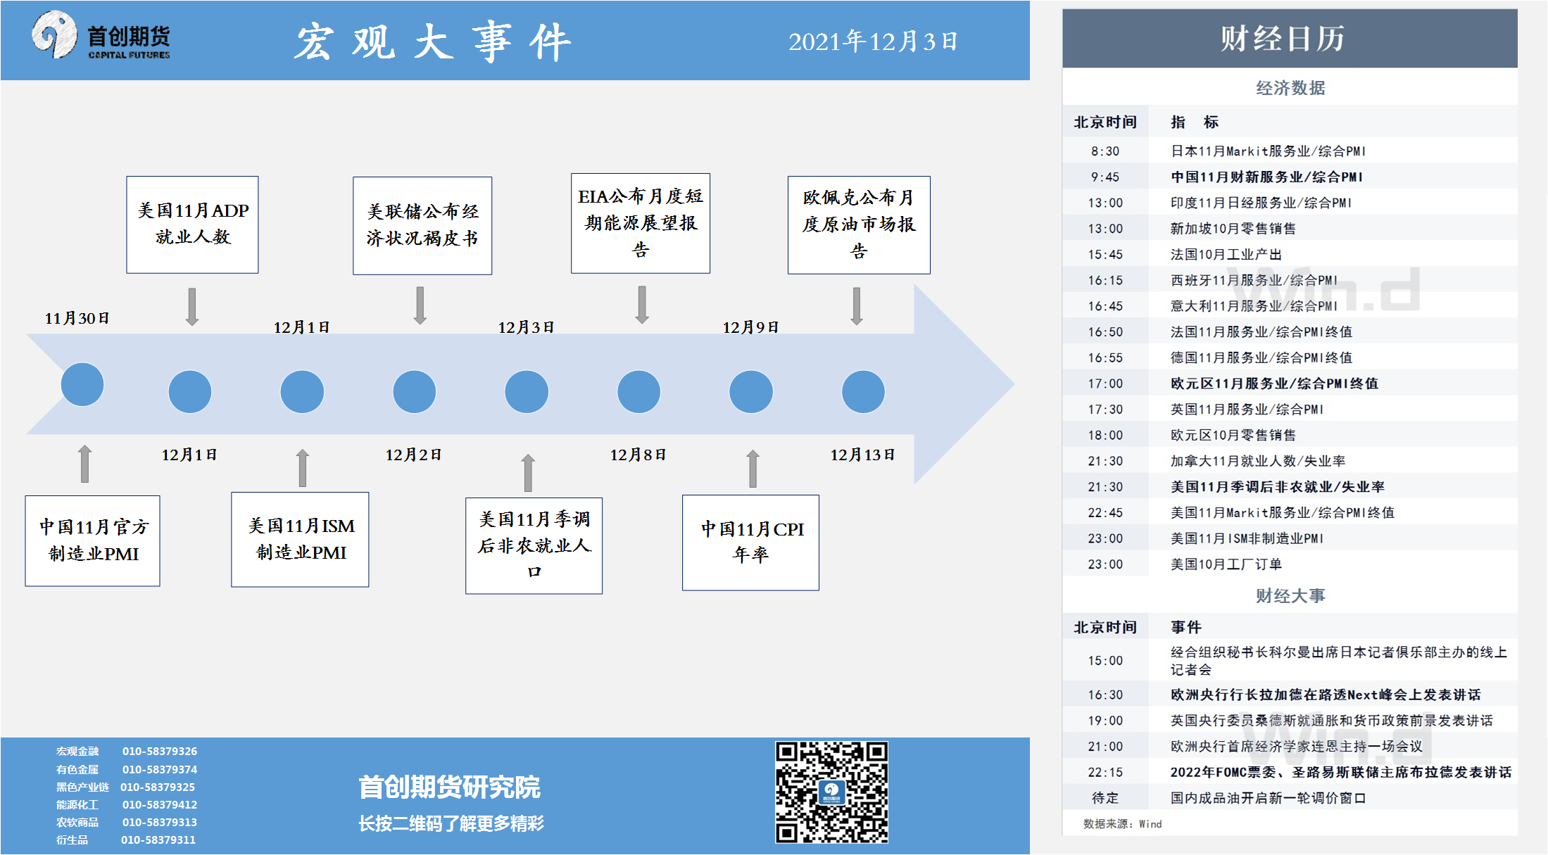Select the EIA公布月度短期能源展望报告 box
This screenshot has height=855, width=1548.
point(641,223)
